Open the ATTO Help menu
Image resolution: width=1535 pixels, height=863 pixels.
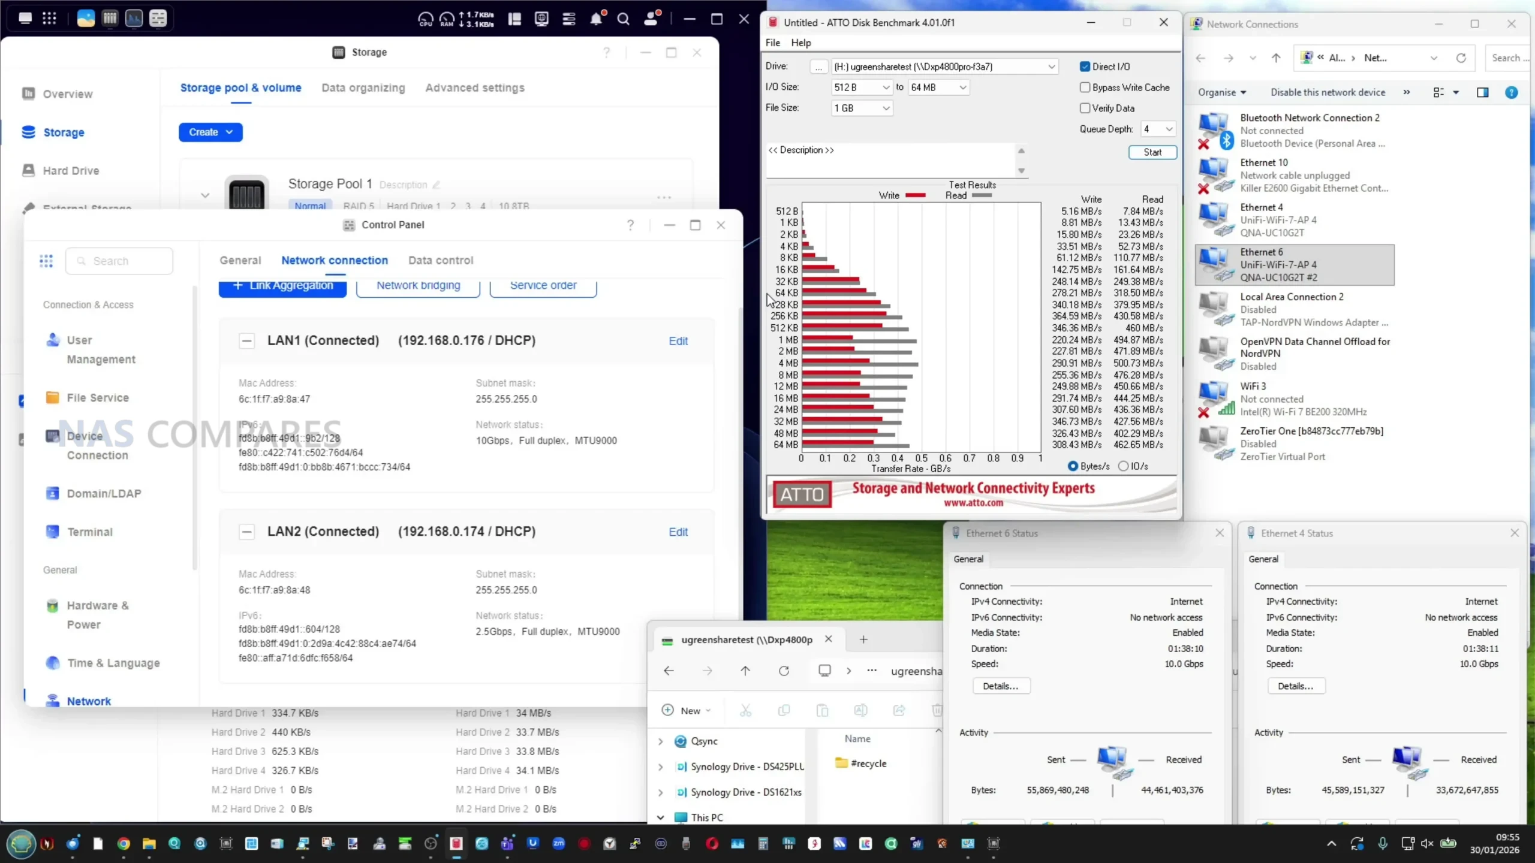[x=800, y=43]
